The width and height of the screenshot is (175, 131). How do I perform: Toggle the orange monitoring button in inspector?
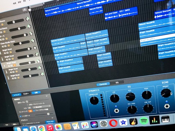pyautogui.click(x=30, y=111)
